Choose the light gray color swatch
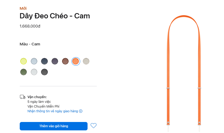Viewport: 224px width, 133px height. pos(34,72)
